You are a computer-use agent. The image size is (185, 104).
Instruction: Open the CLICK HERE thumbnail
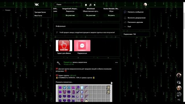coord(64,46)
